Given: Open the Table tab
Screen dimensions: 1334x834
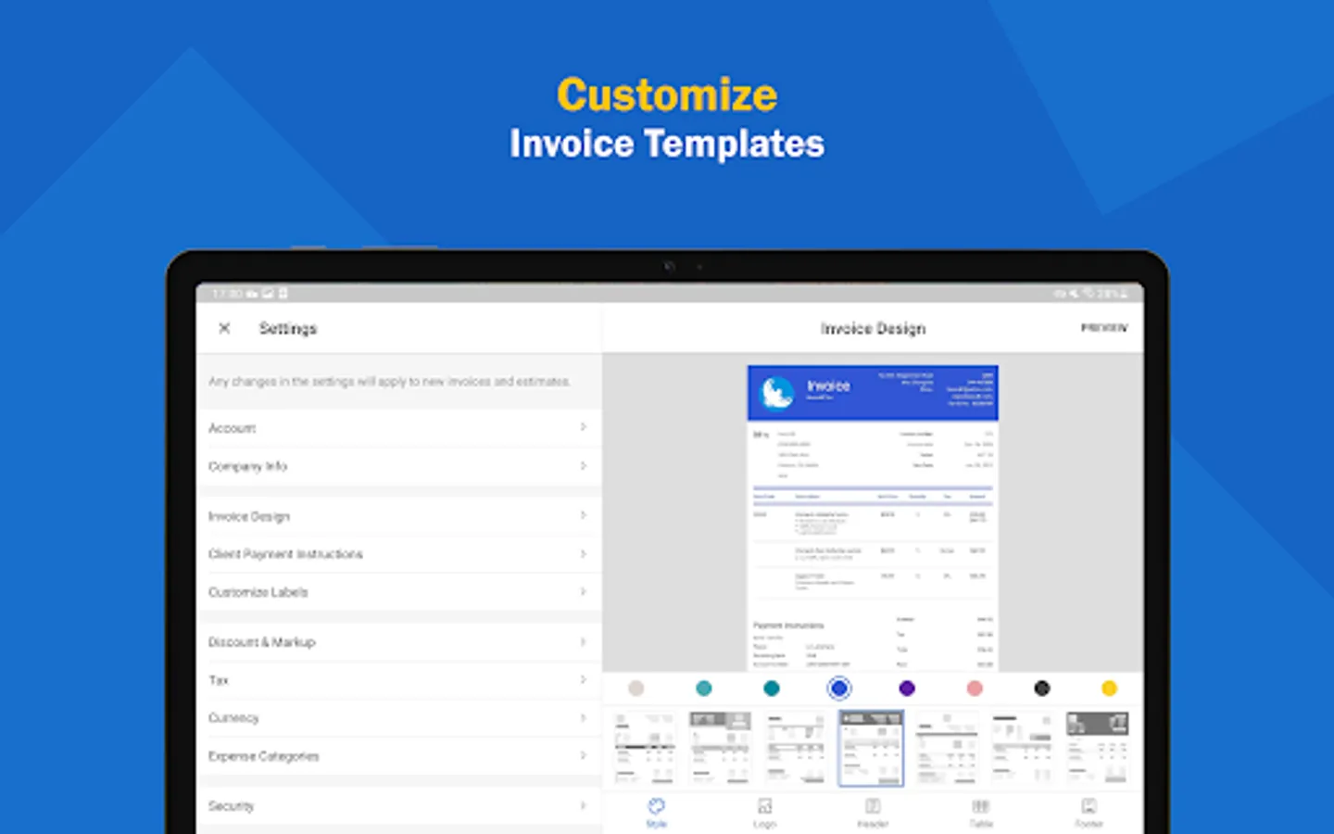Looking at the screenshot, I should coord(981,813).
